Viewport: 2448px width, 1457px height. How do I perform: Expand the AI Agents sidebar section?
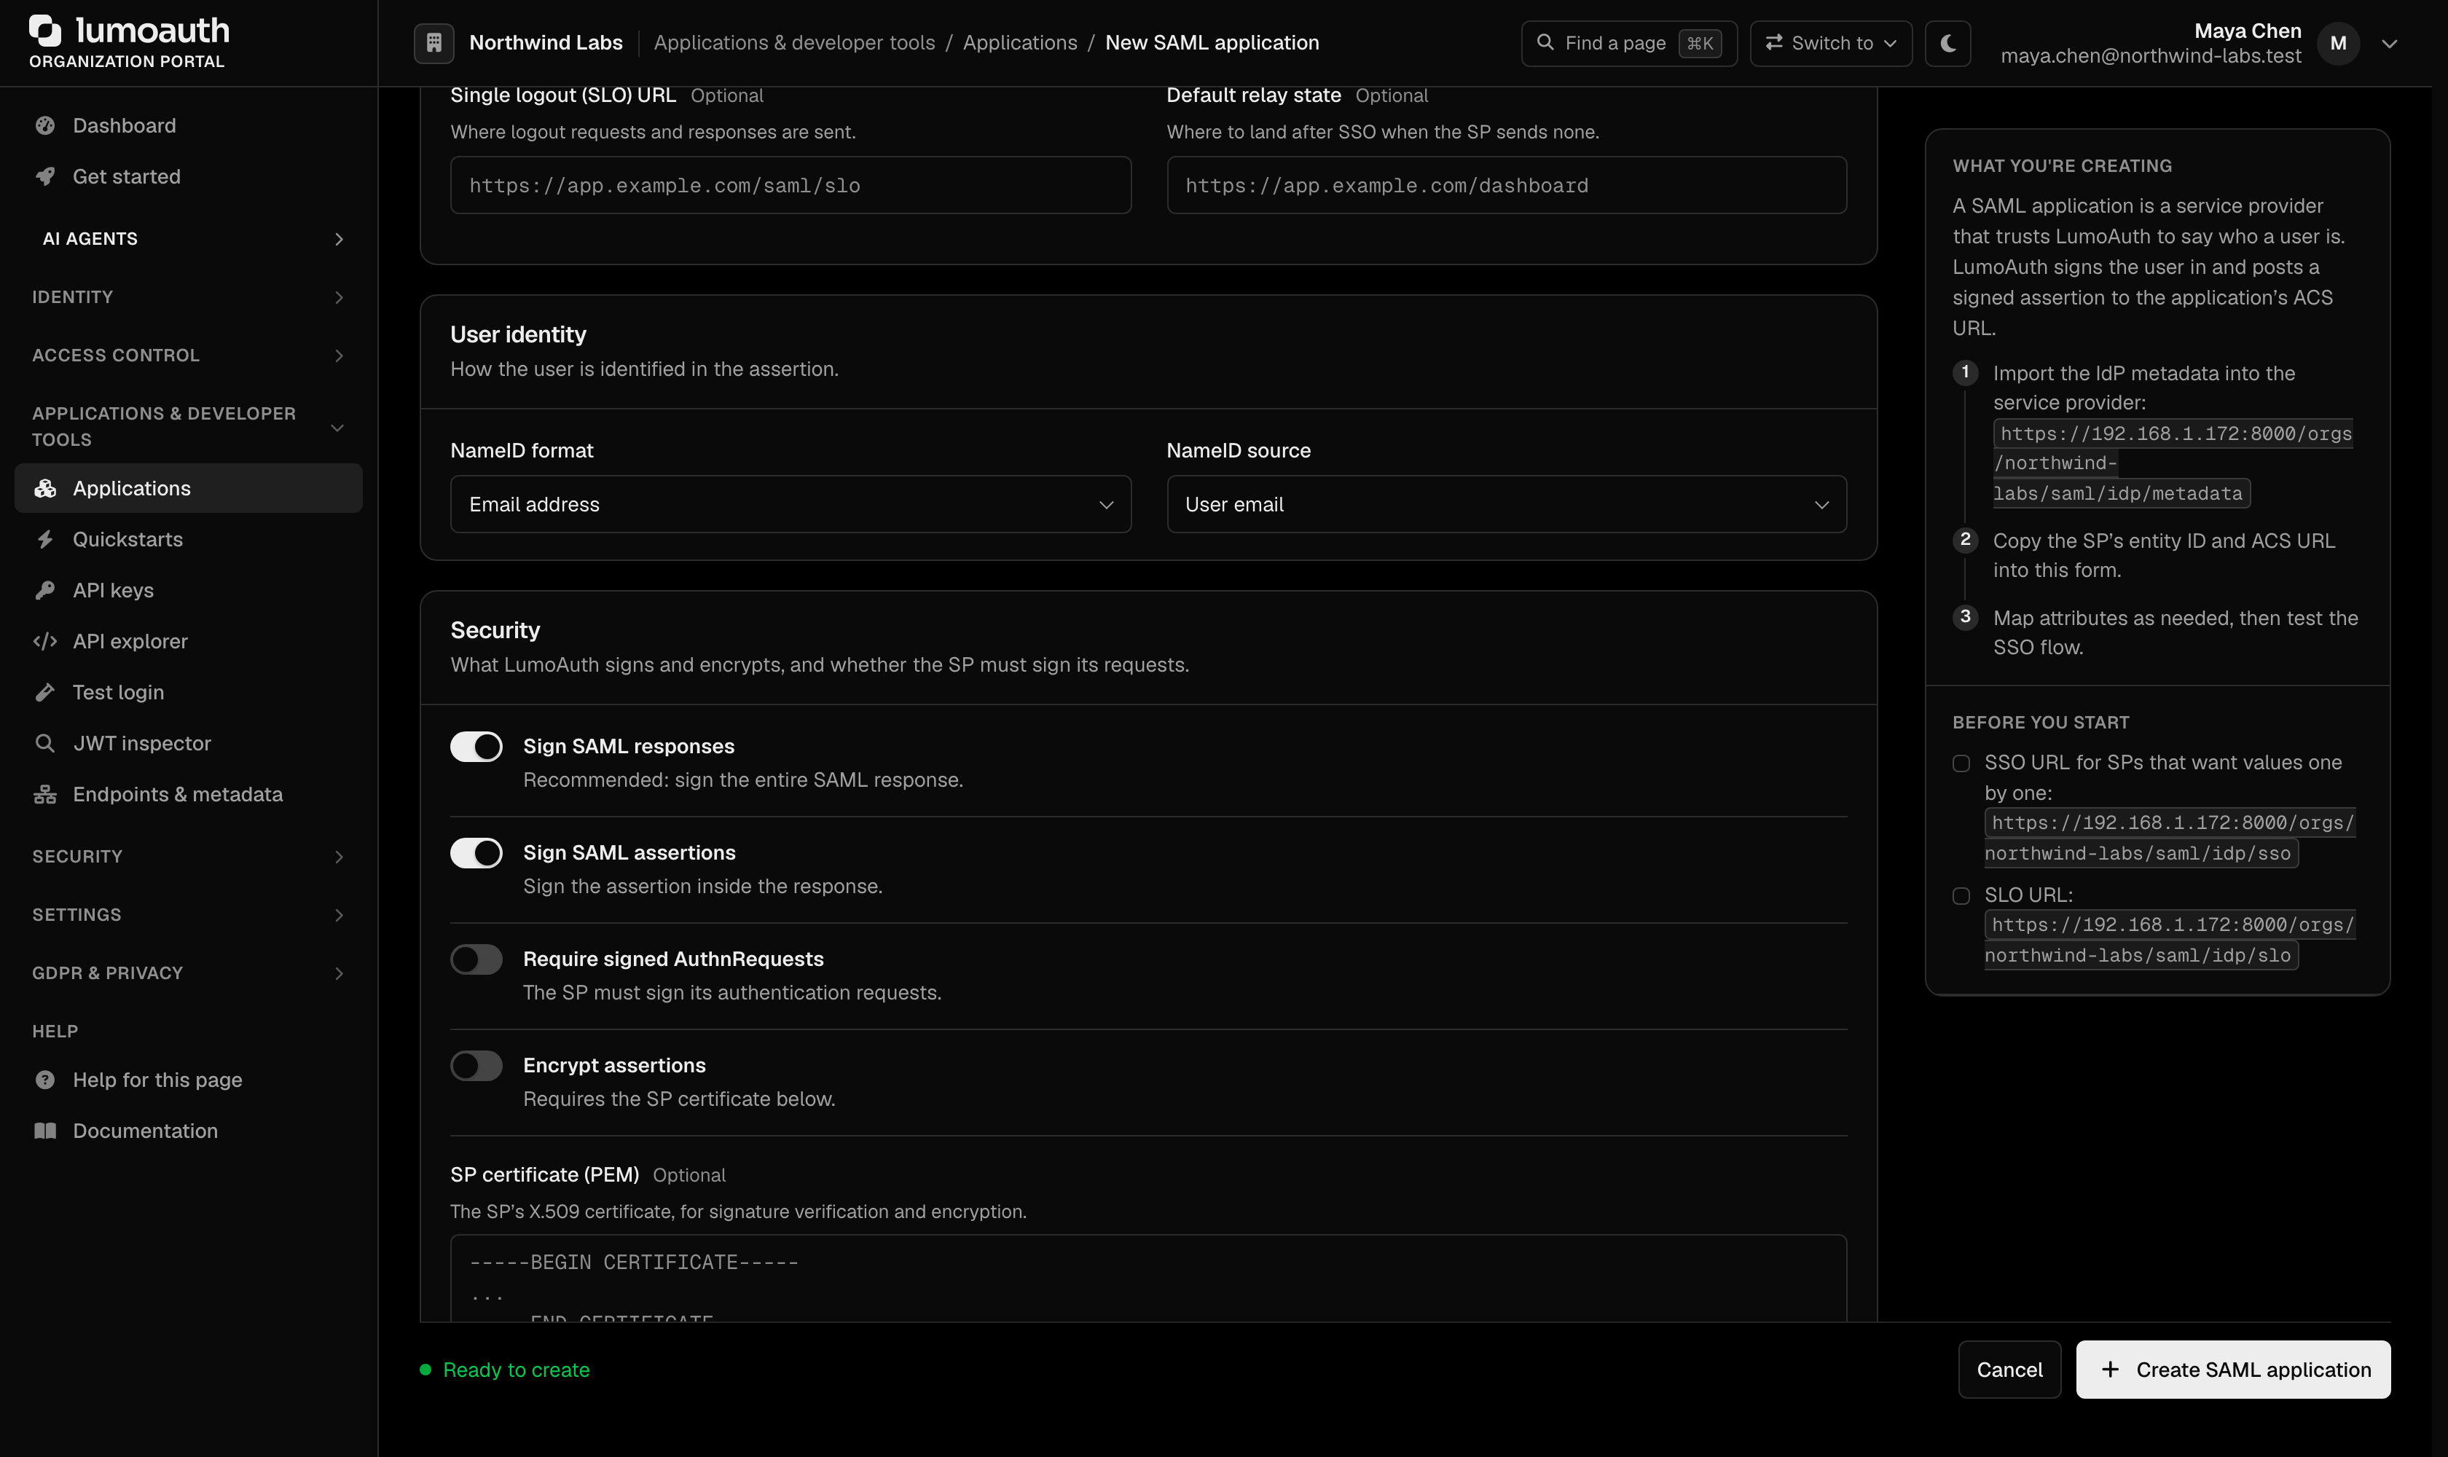coord(189,238)
